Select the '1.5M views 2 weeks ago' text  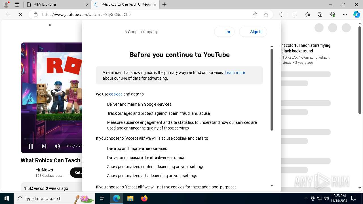point(46,188)
